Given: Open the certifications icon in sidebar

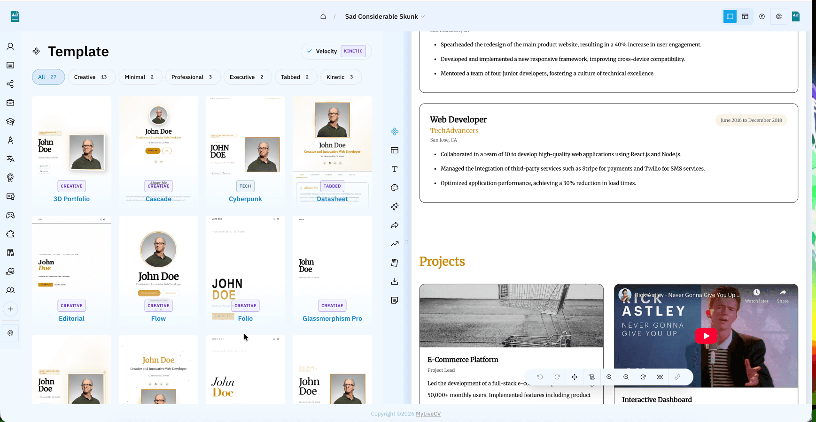Looking at the screenshot, I should point(10,196).
